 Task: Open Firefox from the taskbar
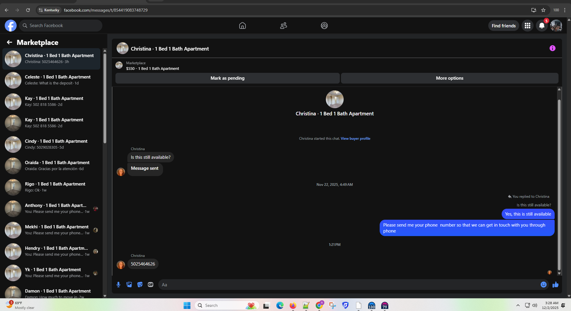[x=293, y=305]
